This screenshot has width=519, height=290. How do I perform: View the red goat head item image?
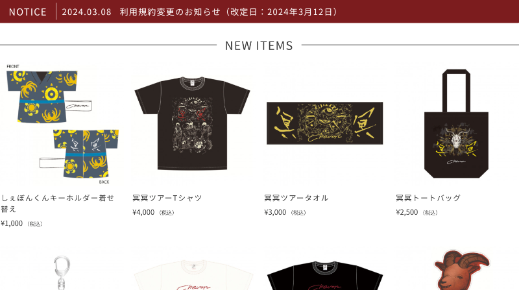(x=461, y=270)
